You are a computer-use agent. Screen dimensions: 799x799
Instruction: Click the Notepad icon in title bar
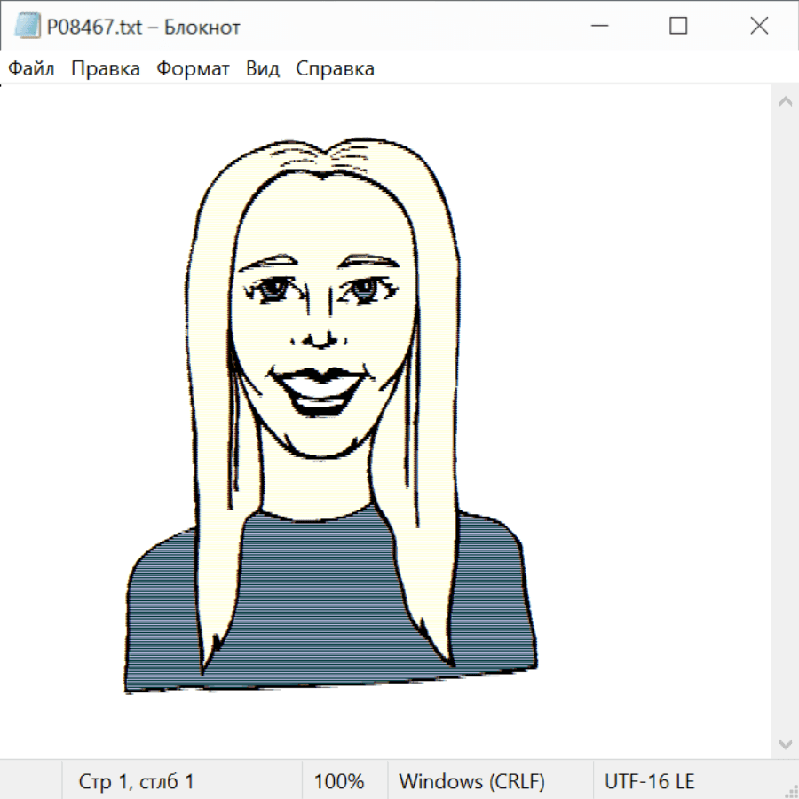(x=27, y=27)
